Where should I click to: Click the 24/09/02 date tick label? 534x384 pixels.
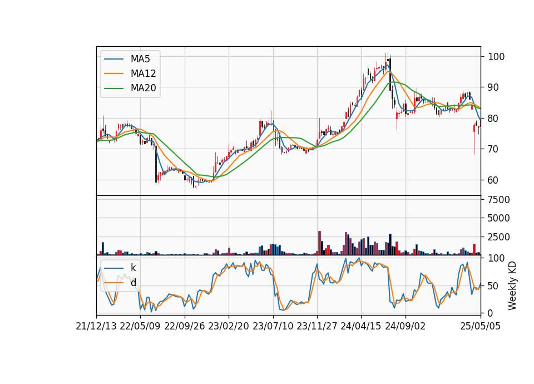coord(406,327)
